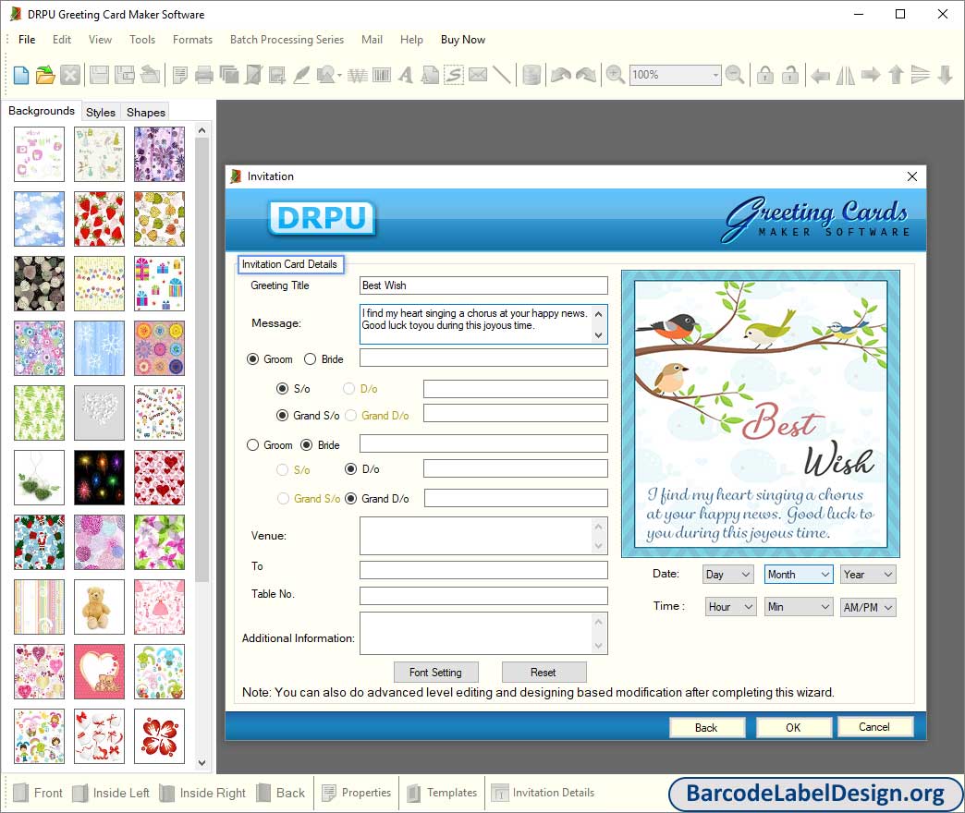Screen dimensions: 965x813
Task: Click the Greeting Title input field
Action: [483, 285]
